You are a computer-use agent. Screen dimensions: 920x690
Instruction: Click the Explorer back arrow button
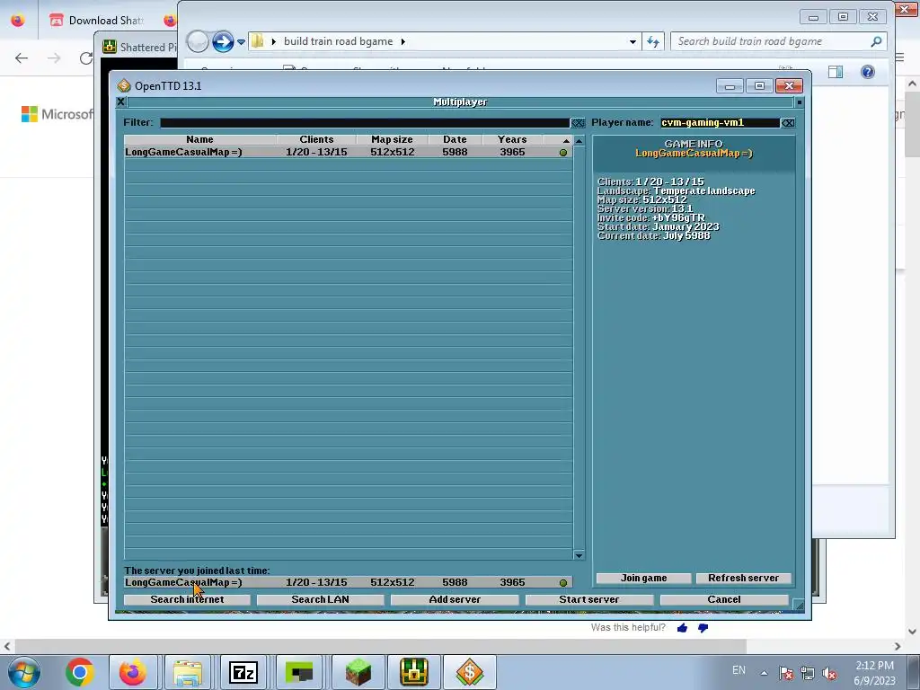pyautogui.click(x=198, y=41)
